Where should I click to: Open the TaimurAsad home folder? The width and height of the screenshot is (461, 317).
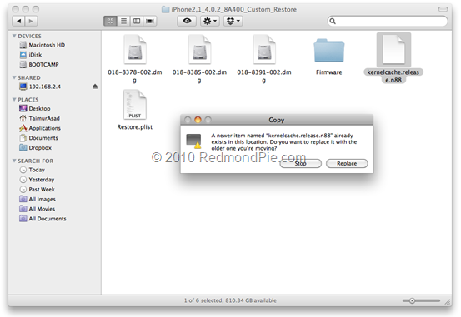[39, 118]
